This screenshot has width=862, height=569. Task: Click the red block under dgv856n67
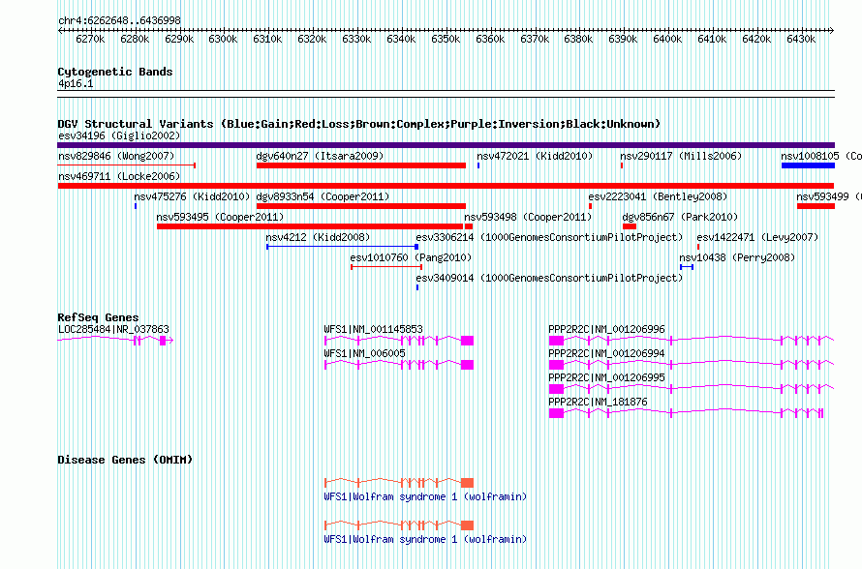pyautogui.click(x=630, y=226)
